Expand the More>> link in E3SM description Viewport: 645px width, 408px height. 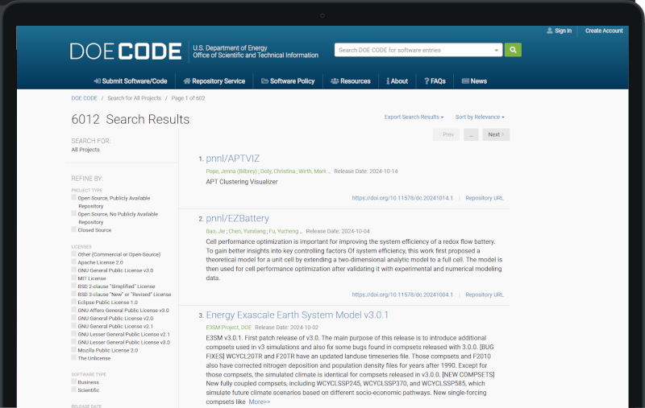click(x=259, y=402)
